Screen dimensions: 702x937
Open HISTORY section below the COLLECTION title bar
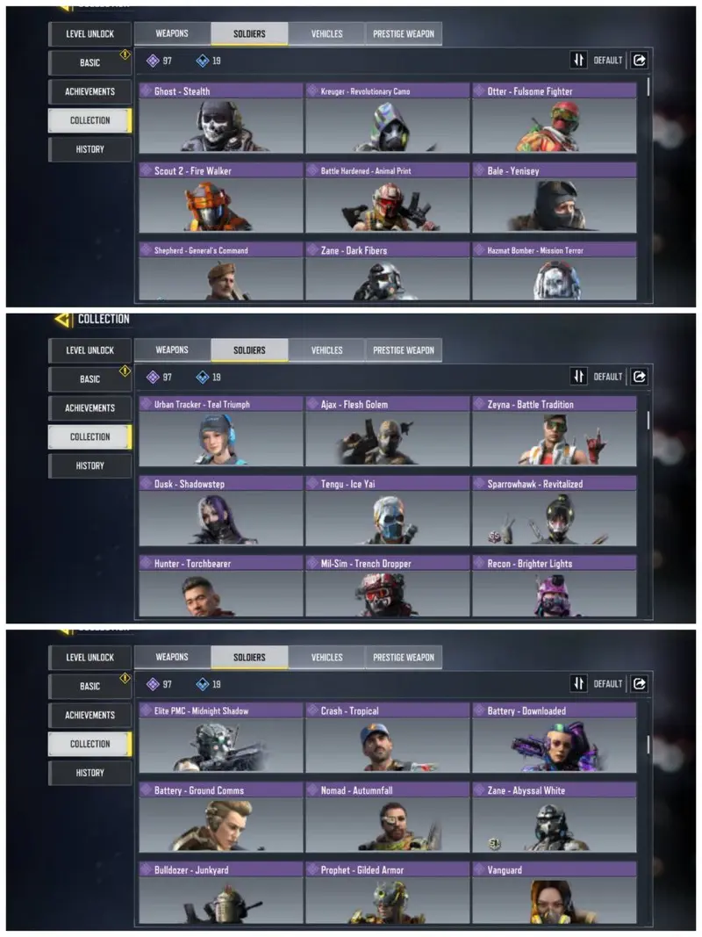pyautogui.click(x=90, y=465)
